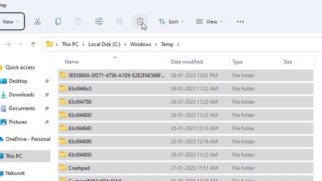The width and height of the screenshot is (322, 181).
Task: Click folder icon of Crashpad row
Action: coord(63,167)
